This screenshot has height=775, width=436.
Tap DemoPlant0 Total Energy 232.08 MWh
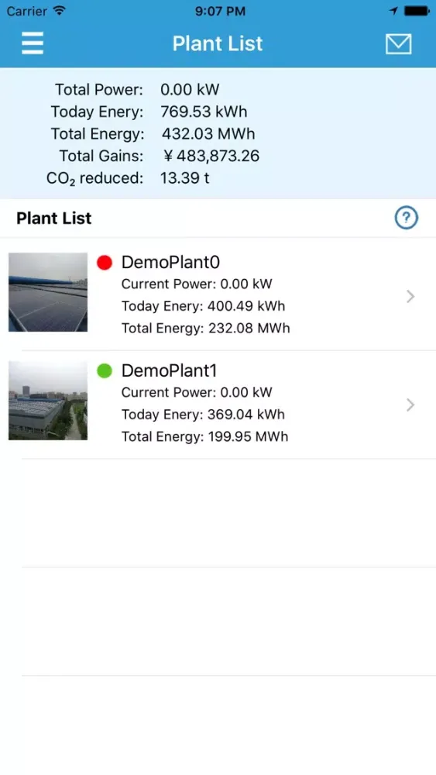click(205, 328)
